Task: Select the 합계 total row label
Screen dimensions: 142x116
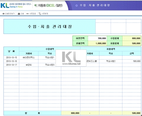Action: point(33,113)
